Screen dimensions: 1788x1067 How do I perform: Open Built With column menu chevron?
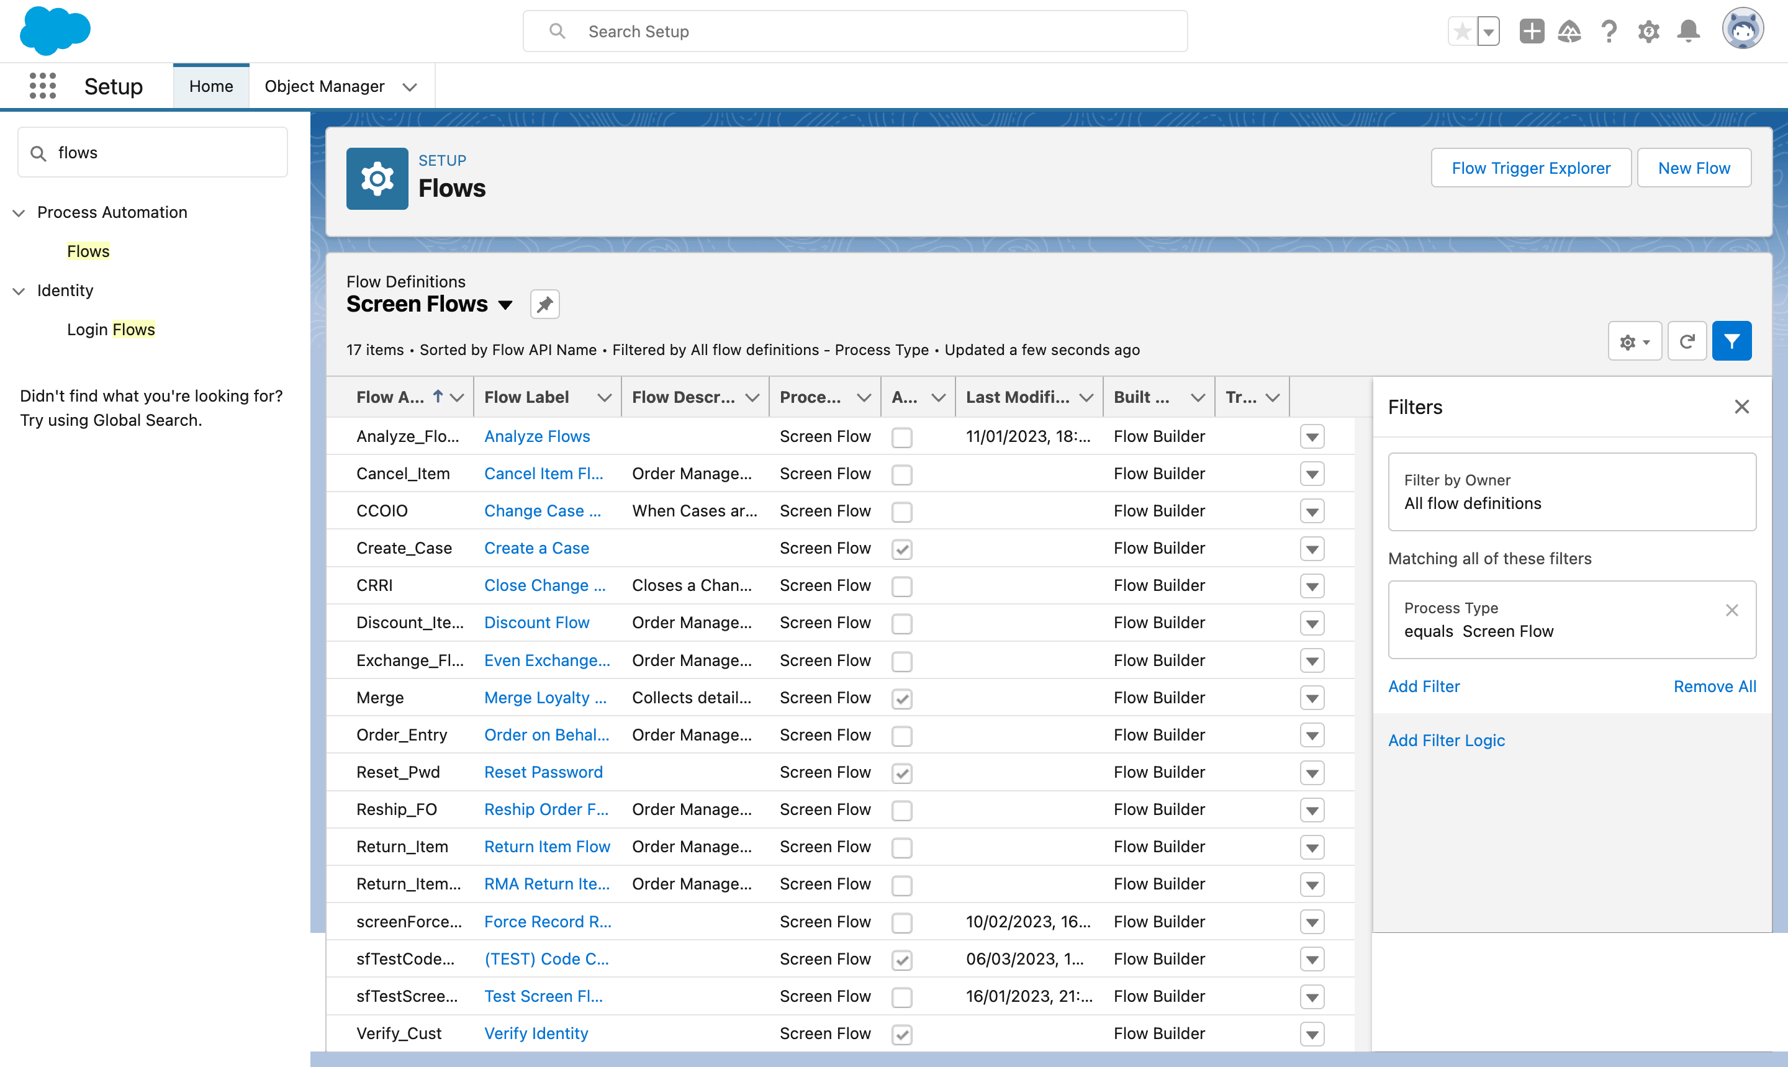1198,398
